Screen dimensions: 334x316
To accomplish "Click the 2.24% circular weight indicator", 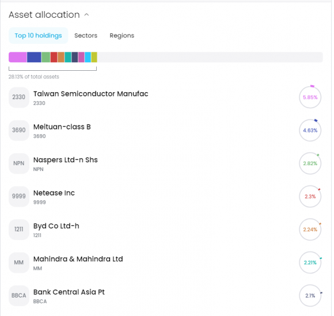I will coord(310,229).
